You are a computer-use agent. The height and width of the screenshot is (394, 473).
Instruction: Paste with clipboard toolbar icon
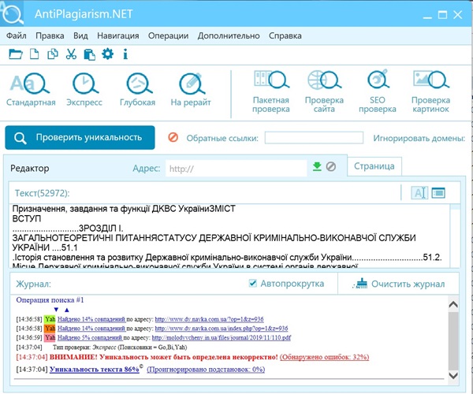coord(89,54)
